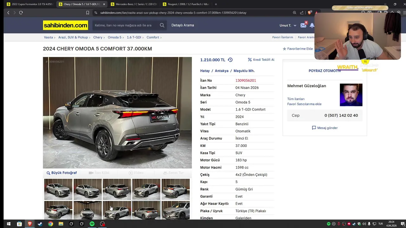The width and height of the screenshot is (406, 228).
Task: Click the Hatay location link
Action: (x=205, y=71)
